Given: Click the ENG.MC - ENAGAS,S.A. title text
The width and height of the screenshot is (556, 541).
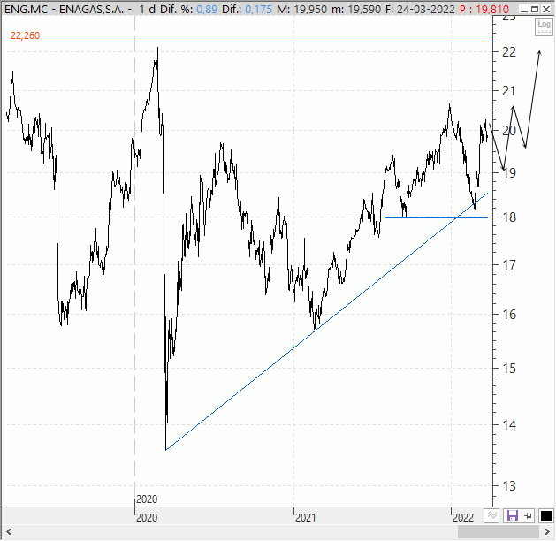Looking at the screenshot, I should pyautogui.click(x=64, y=9).
